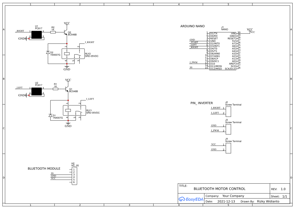Image resolution: width=295 pixels, height=209 pixels.
Task: Select the PC817 optocoupler U1
Action: [37, 35]
